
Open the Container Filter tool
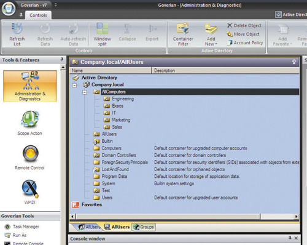[183, 34]
